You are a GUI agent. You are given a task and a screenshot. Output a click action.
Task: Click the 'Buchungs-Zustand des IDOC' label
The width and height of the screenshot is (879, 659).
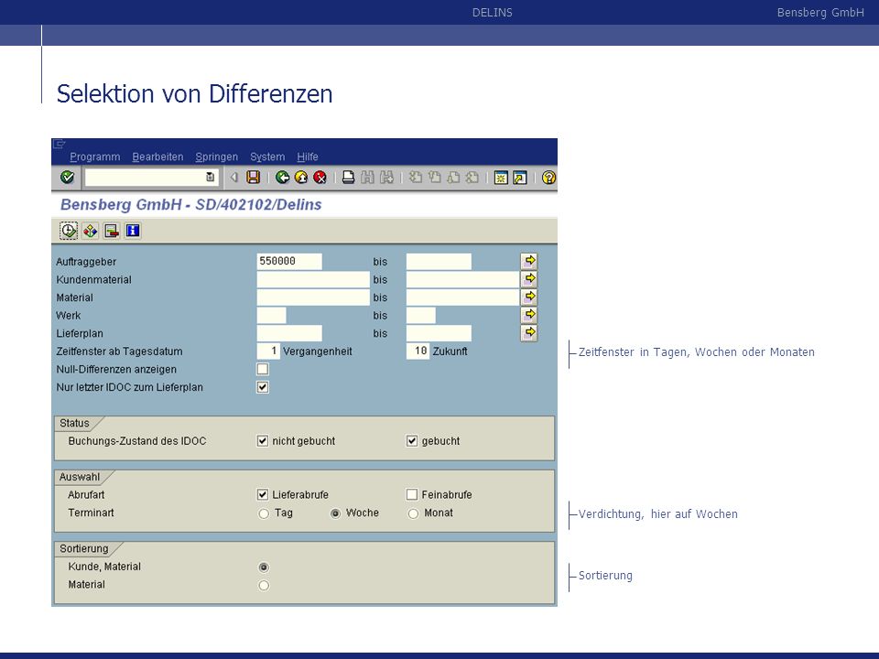[x=137, y=441]
